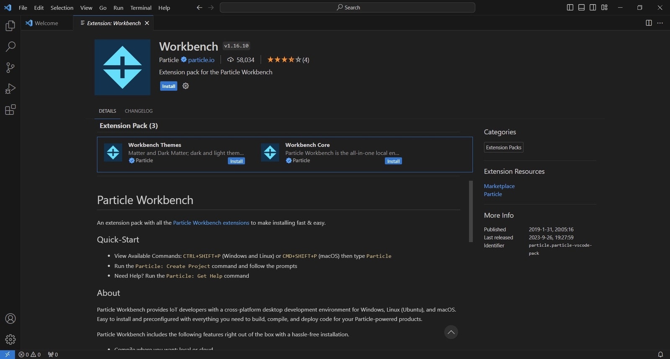
Task: Open the Marketplace resource link
Action: [x=499, y=186]
